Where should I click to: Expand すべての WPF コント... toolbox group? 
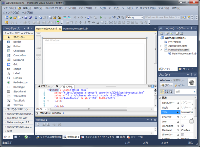coord(5,109)
